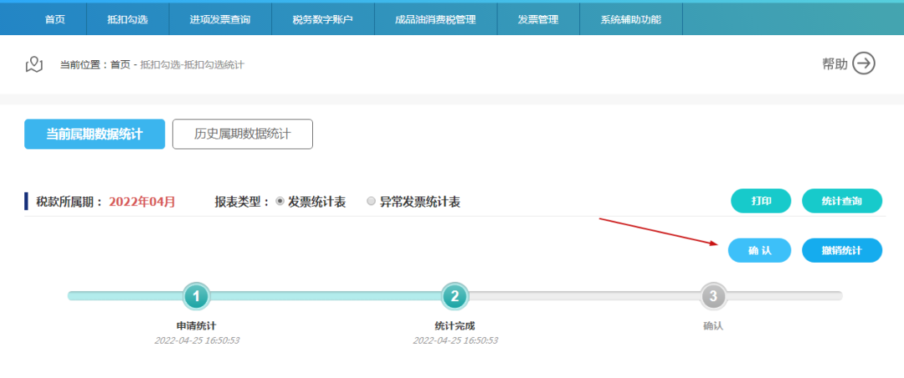Click step 2 circle 统计完成
The height and width of the screenshot is (378, 904).
(x=455, y=296)
